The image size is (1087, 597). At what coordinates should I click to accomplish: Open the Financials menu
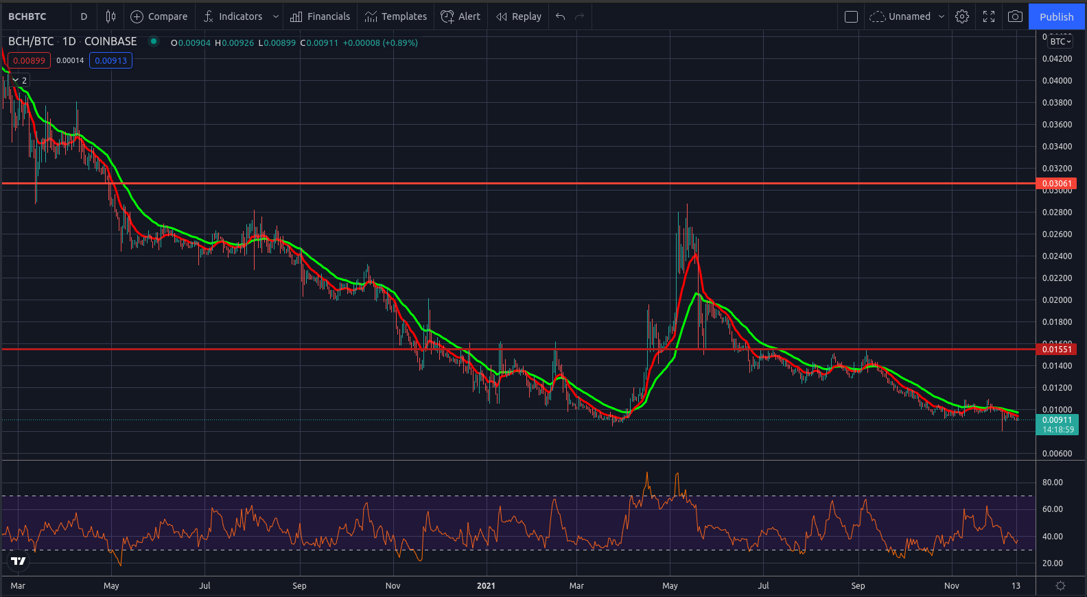pos(320,16)
